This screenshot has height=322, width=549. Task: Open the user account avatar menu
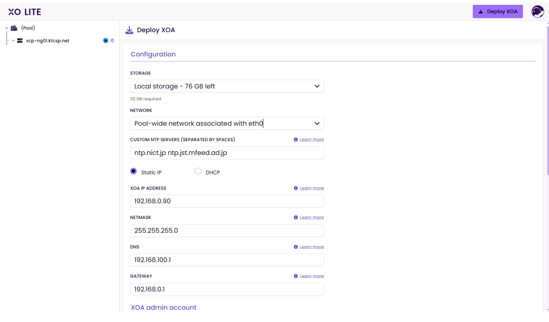(x=537, y=11)
